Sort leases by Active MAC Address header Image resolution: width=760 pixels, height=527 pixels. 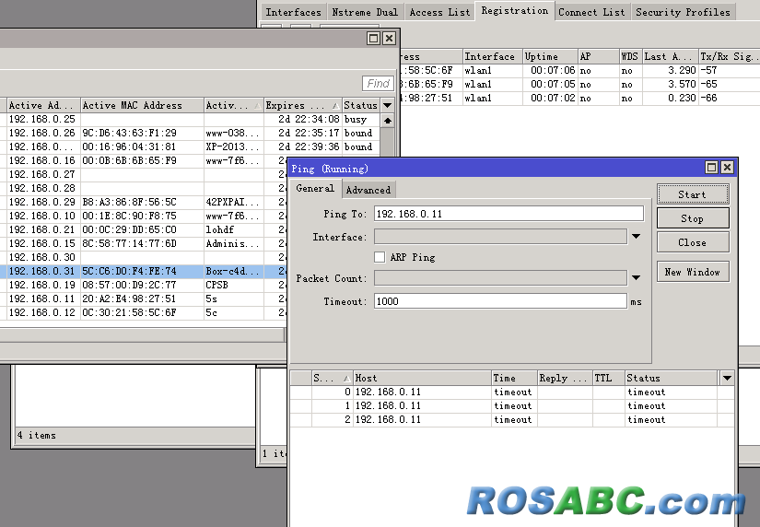142,105
